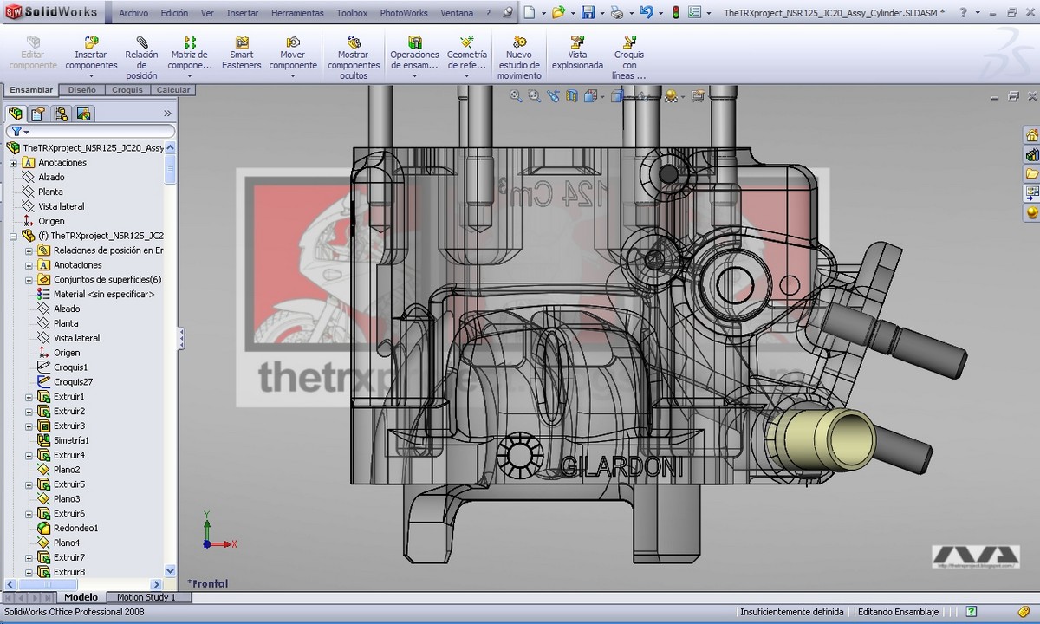Select the Mover componente tool
Screen dimensions: 1040x624
point(293,53)
